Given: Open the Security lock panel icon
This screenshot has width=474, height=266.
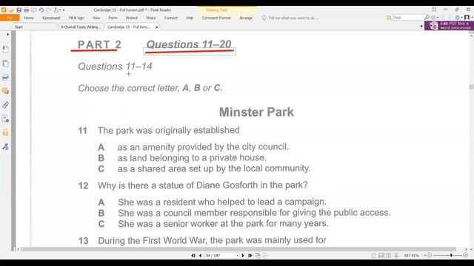Looking at the screenshot, I should (x=5, y=132).
